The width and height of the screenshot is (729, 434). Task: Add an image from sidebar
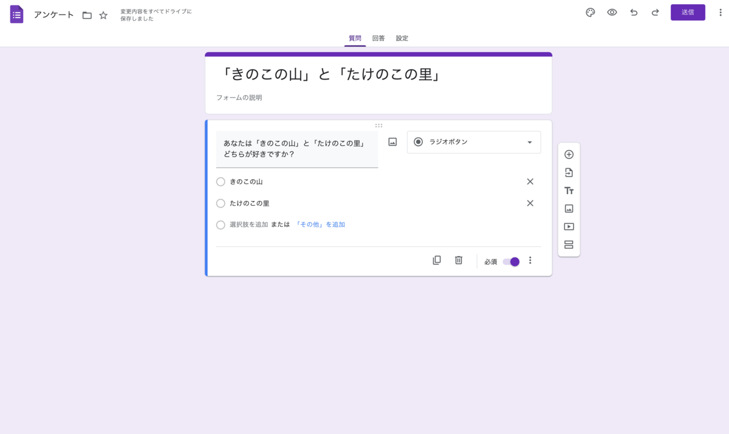pos(569,208)
